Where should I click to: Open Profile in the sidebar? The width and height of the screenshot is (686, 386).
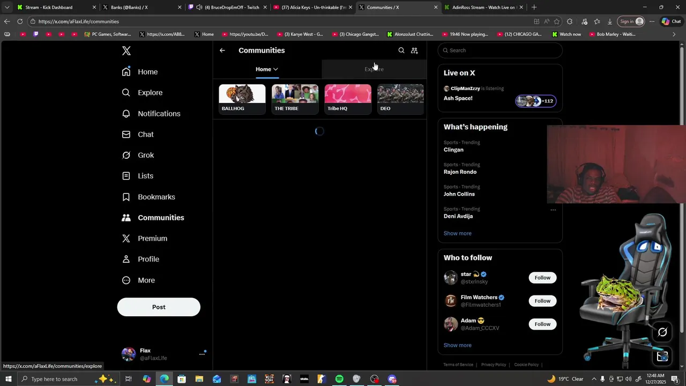coord(141,259)
